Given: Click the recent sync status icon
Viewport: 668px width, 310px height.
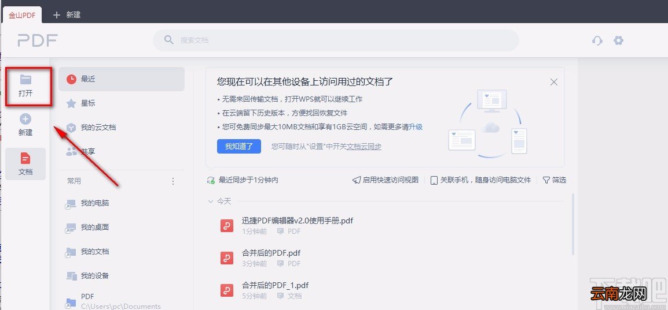Looking at the screenshot, I should coord(211,180).
